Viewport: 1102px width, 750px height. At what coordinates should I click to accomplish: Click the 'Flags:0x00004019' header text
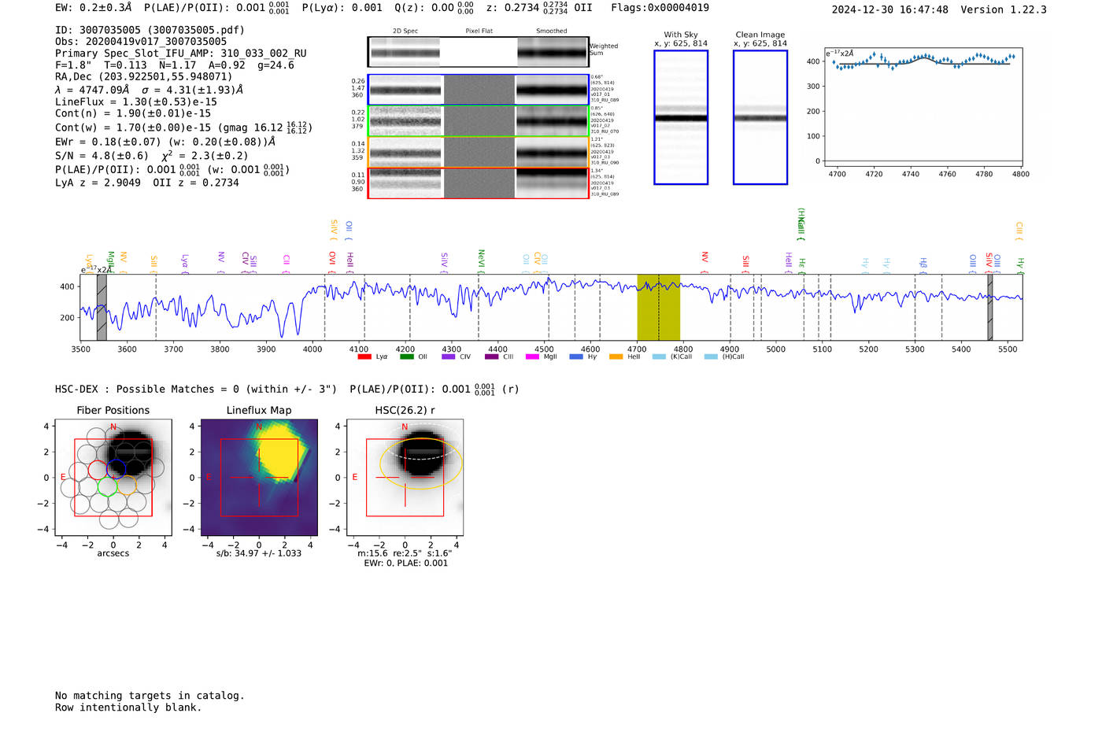pyautogui.click(x=660, y=8)
